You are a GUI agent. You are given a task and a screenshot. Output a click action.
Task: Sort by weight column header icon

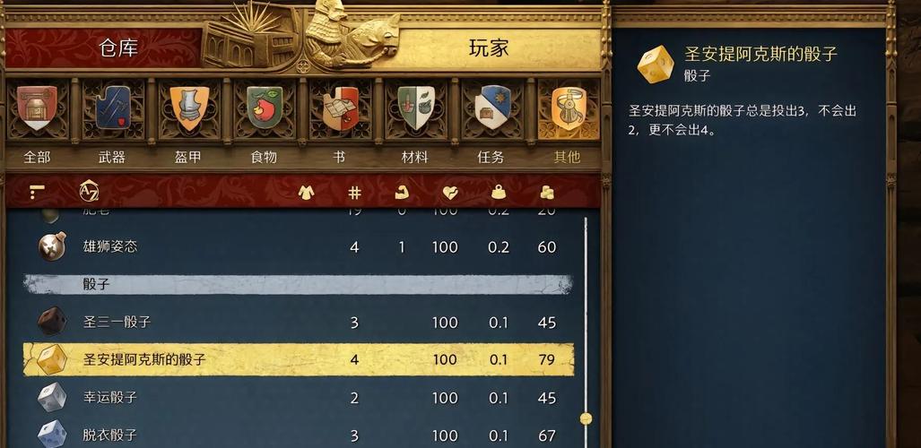[x=498, y=192]
